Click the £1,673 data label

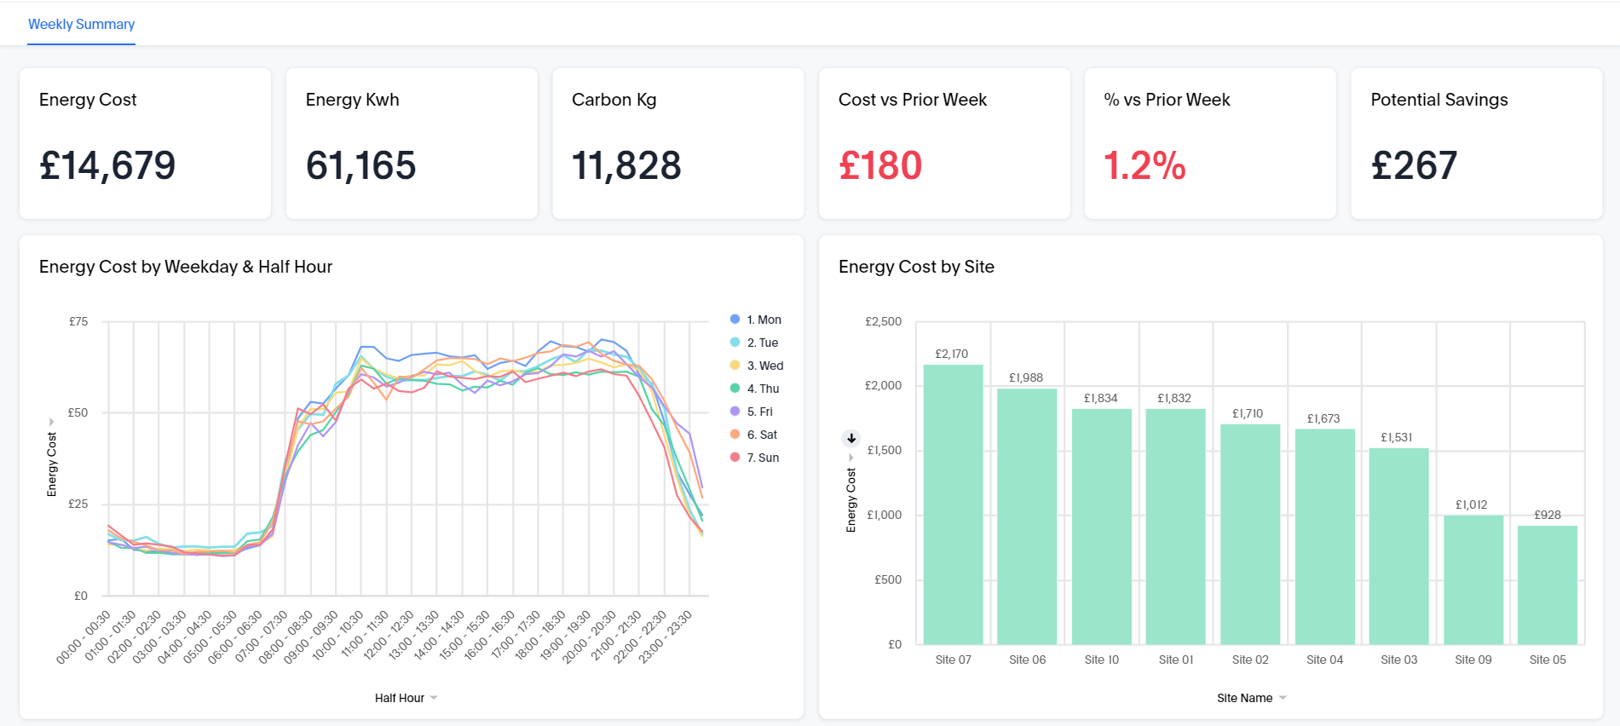[x=1323, y=418]
